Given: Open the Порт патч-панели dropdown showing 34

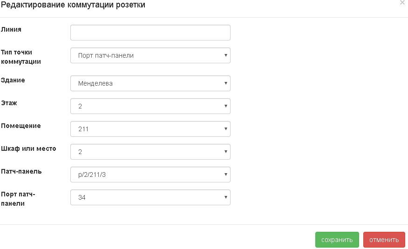Looking at the screenshot, I should [x=150, y=197].
